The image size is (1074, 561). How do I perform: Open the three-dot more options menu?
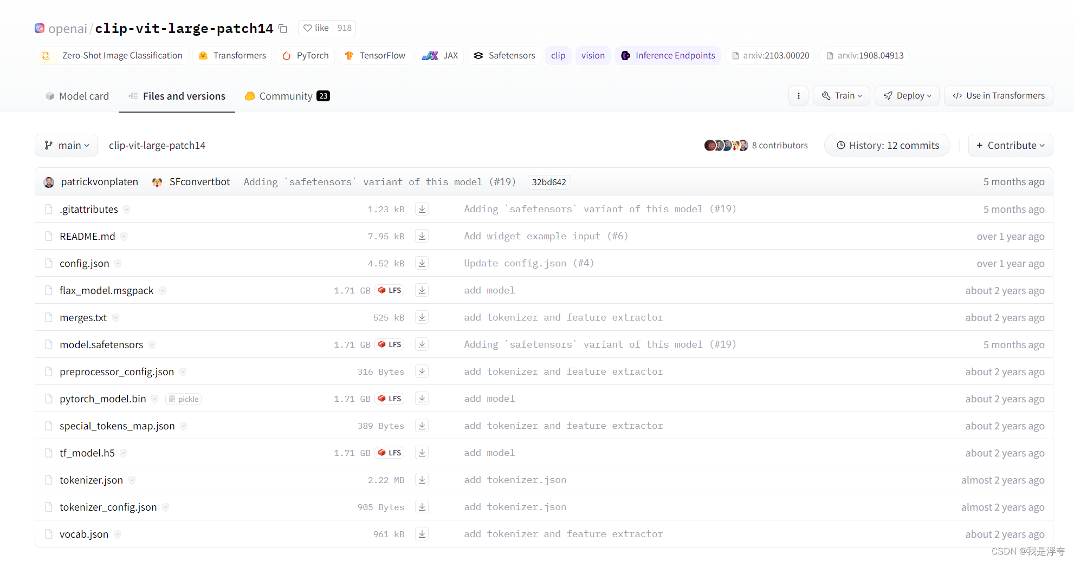798,96
